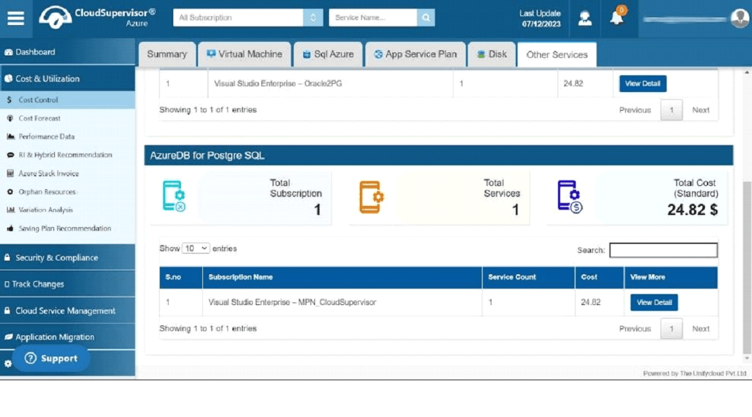752x417 pixels.
Task: Click the vertical page scrollbar
Action: click(x=747, y=268)
